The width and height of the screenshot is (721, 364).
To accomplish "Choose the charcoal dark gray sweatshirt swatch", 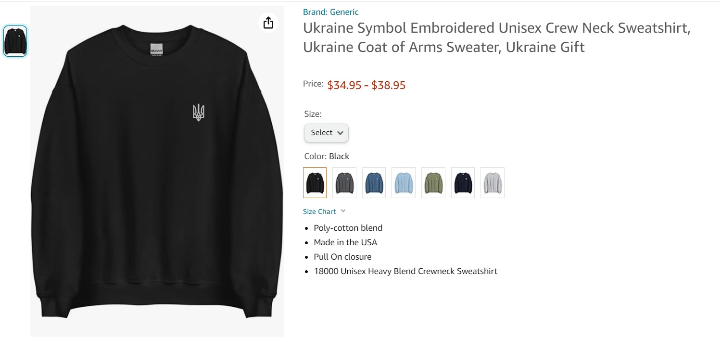I will point(344,183).
